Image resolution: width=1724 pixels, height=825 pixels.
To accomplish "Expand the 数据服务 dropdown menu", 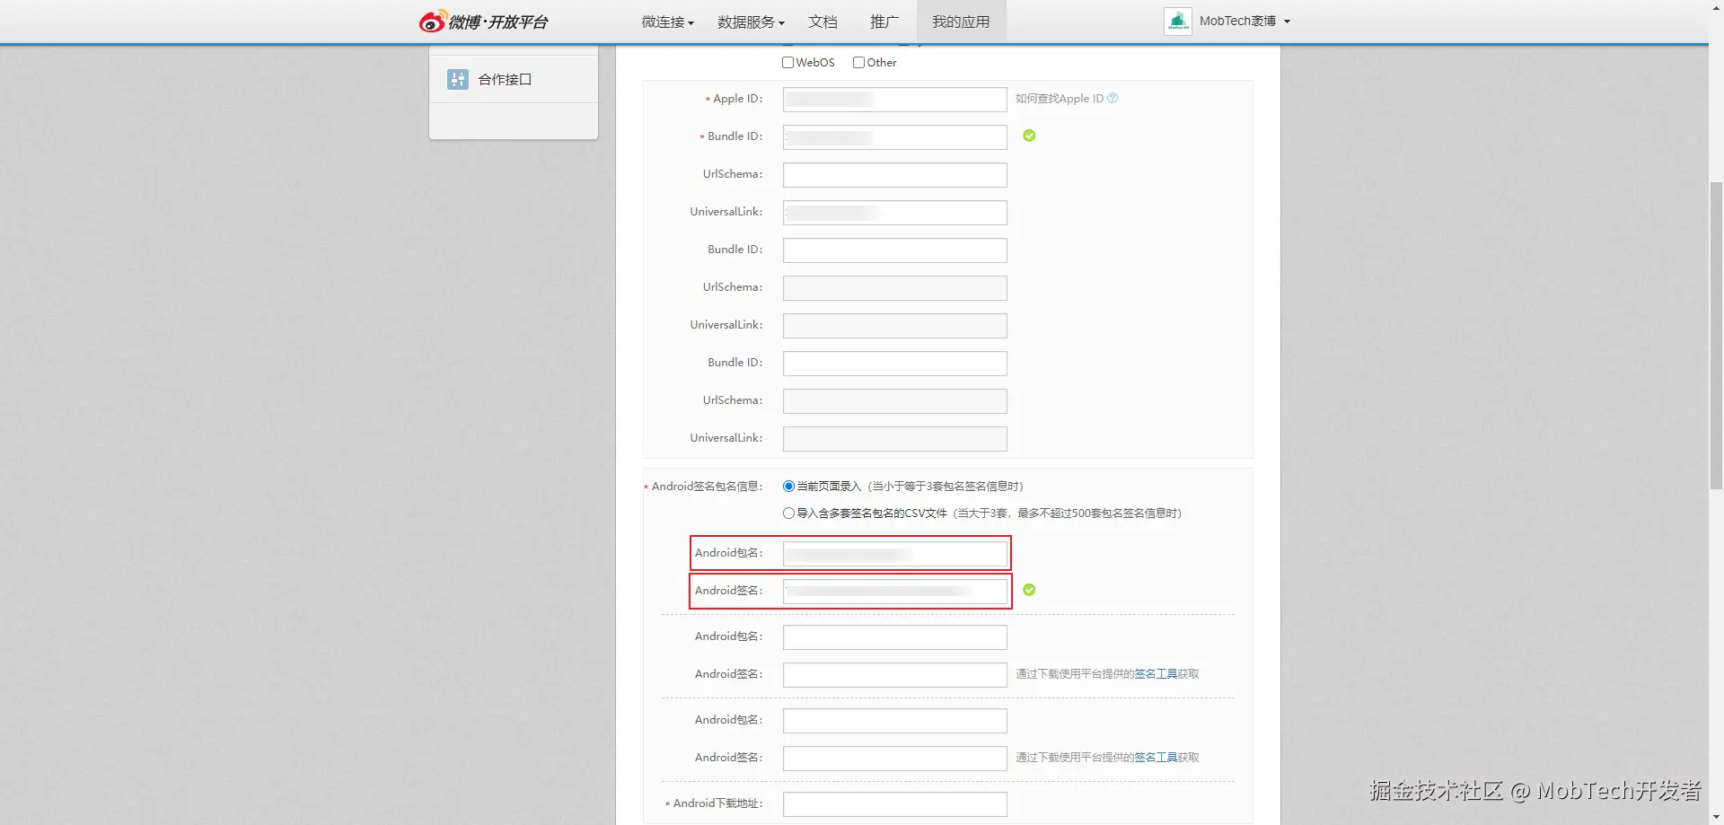I will pyautogui.click(x=751, y=22).
